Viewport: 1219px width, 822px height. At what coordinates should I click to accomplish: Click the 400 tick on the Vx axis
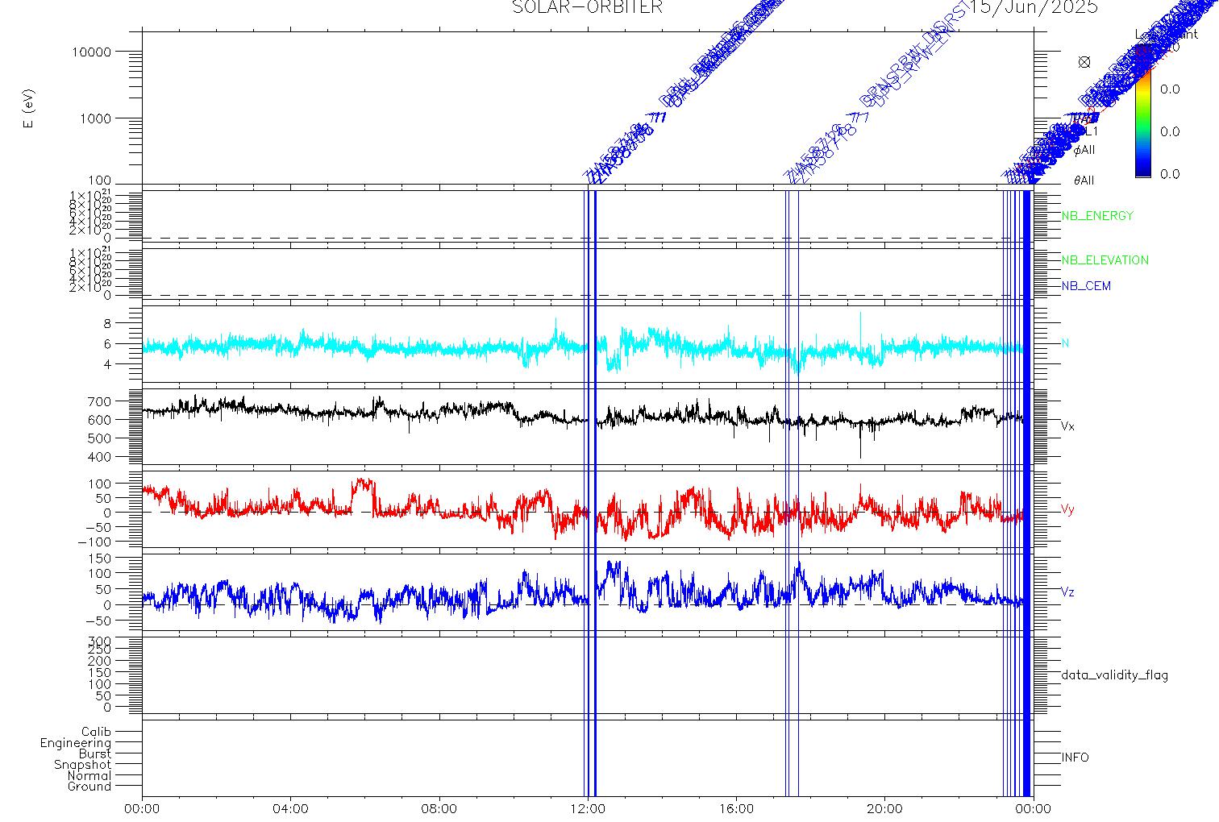[101, 457]
